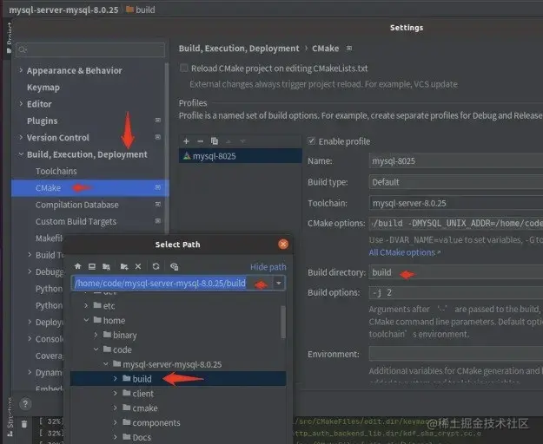Screen dimensions: 543x444
Task: Select Toolchains settings page
Action: click(56, 171)
